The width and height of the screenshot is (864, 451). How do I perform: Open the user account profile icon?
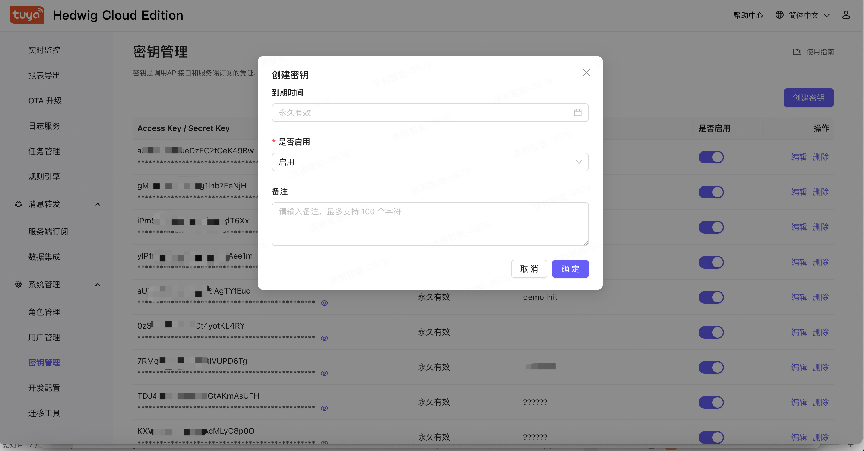coord(846,15)
